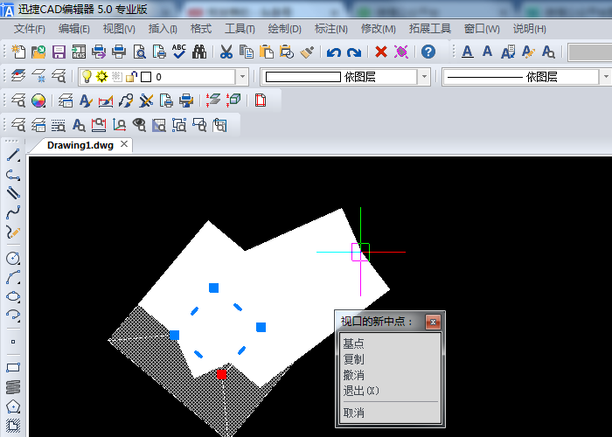This screenshot has height=437, width=612.
Task: Select the Circle tool
Action: (13, 259)
